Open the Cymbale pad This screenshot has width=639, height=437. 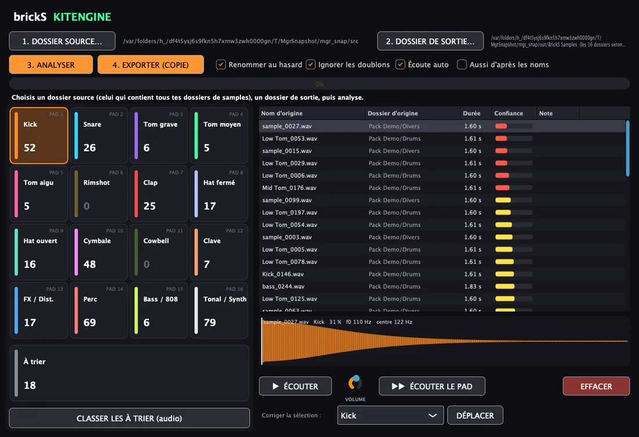coord(99,252)
